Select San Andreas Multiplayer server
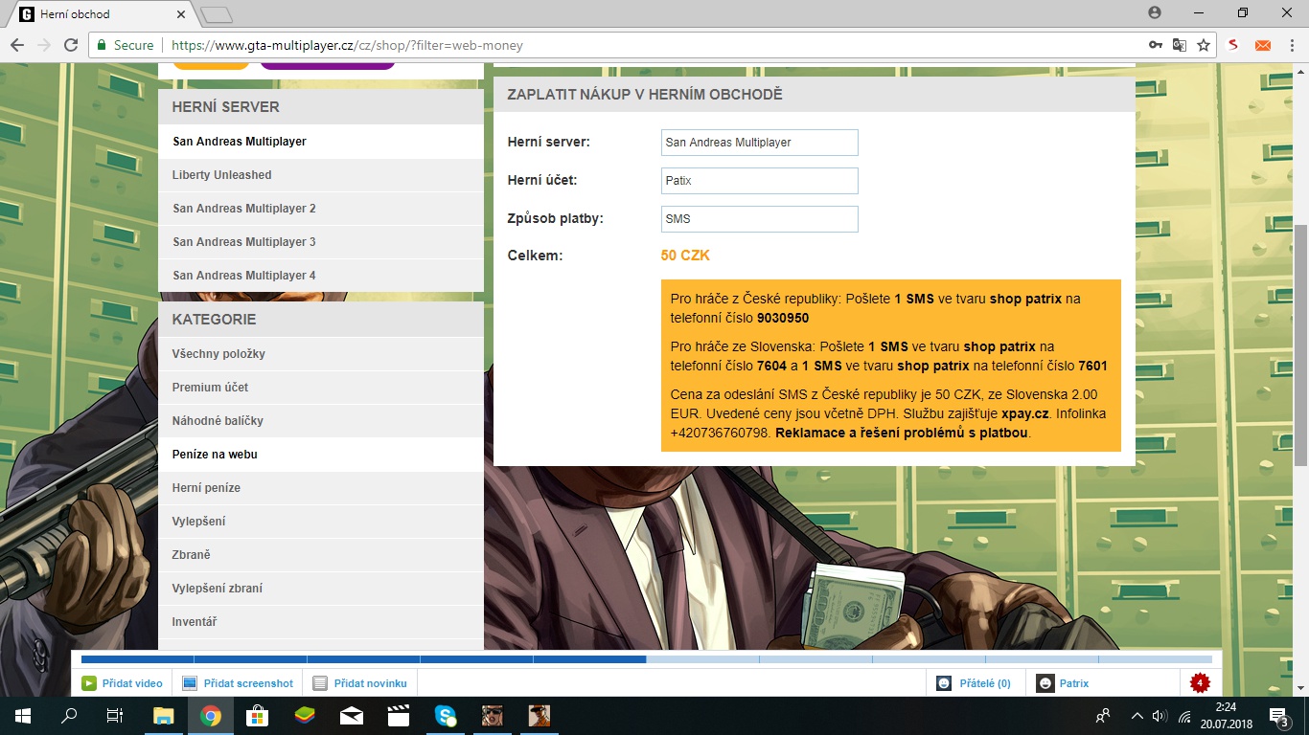Image resolution: width=1309 pixels, height=735 pixels. (321, 142)
